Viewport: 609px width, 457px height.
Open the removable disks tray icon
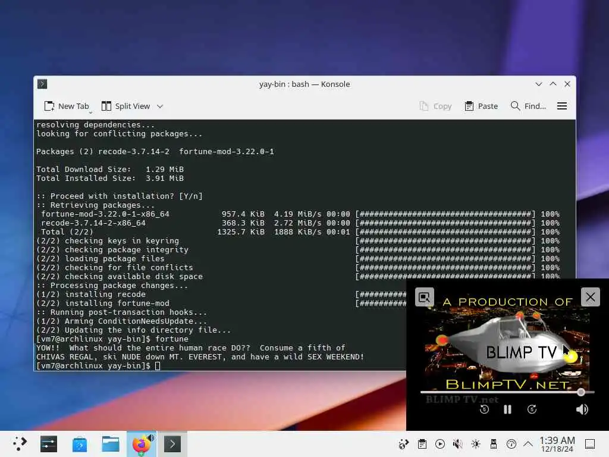[x=494, y=444]
